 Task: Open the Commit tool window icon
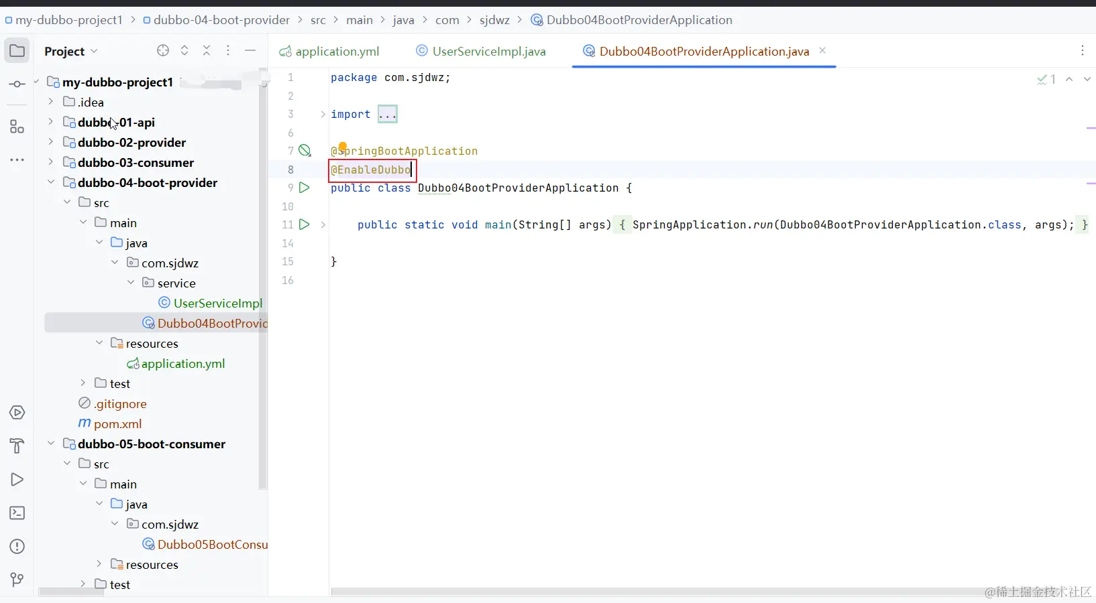[17, 84]
